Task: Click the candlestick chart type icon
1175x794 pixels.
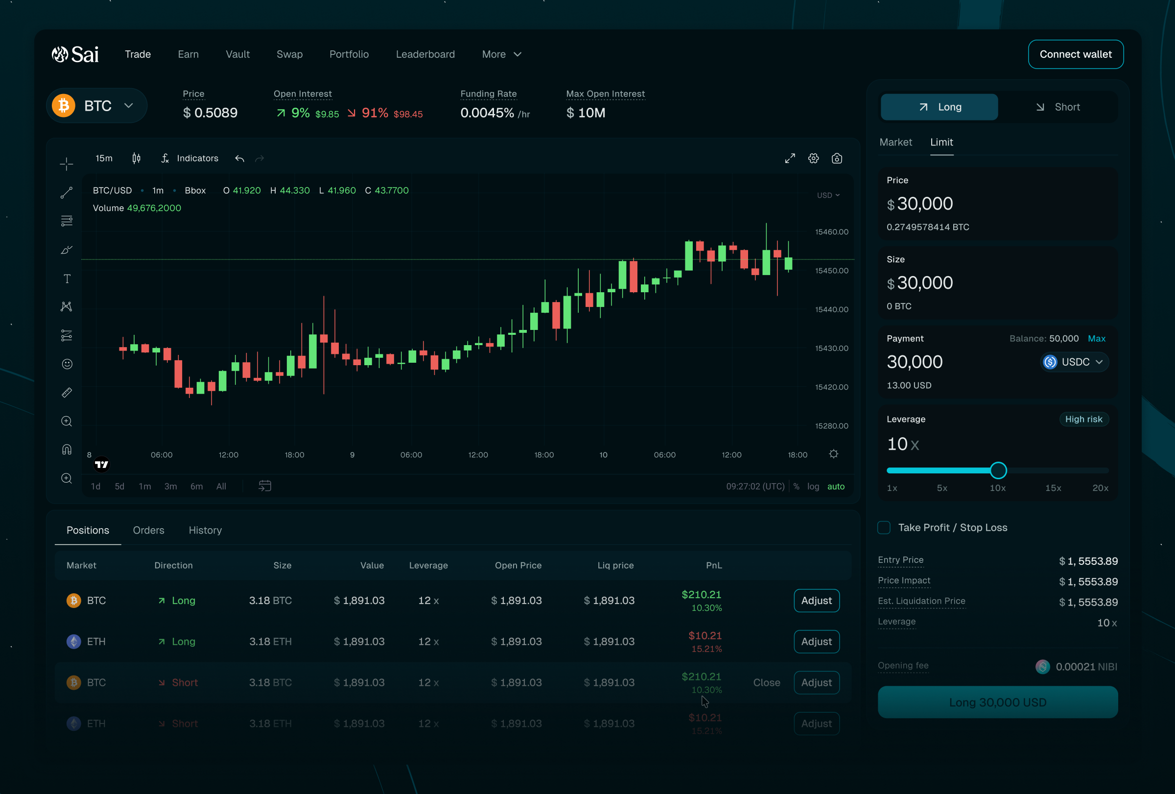Action: coord(136,159)
